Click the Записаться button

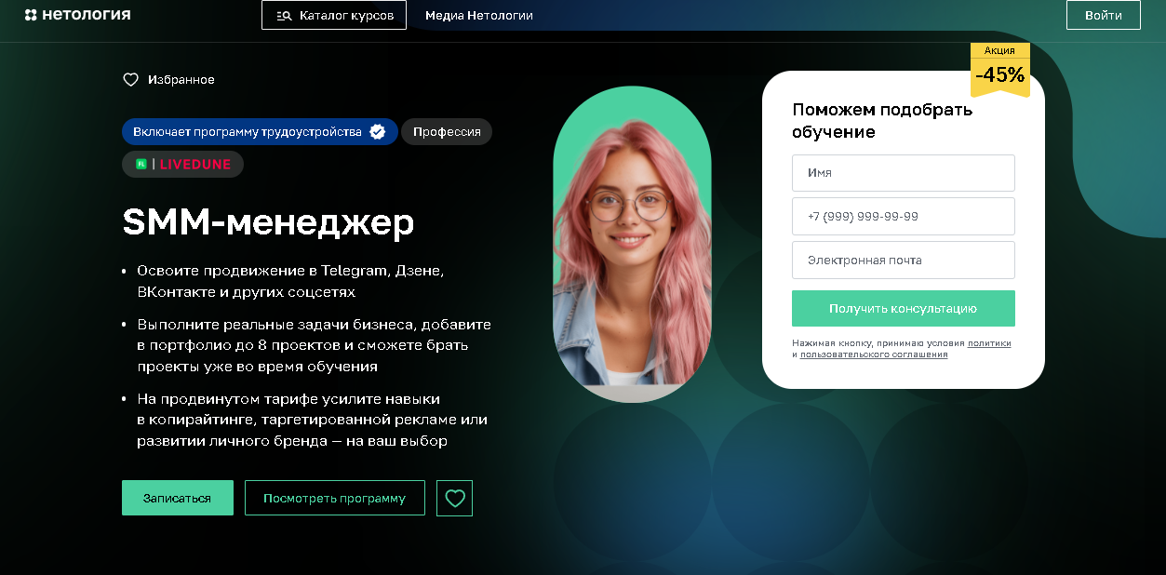[x=177, y=498]
